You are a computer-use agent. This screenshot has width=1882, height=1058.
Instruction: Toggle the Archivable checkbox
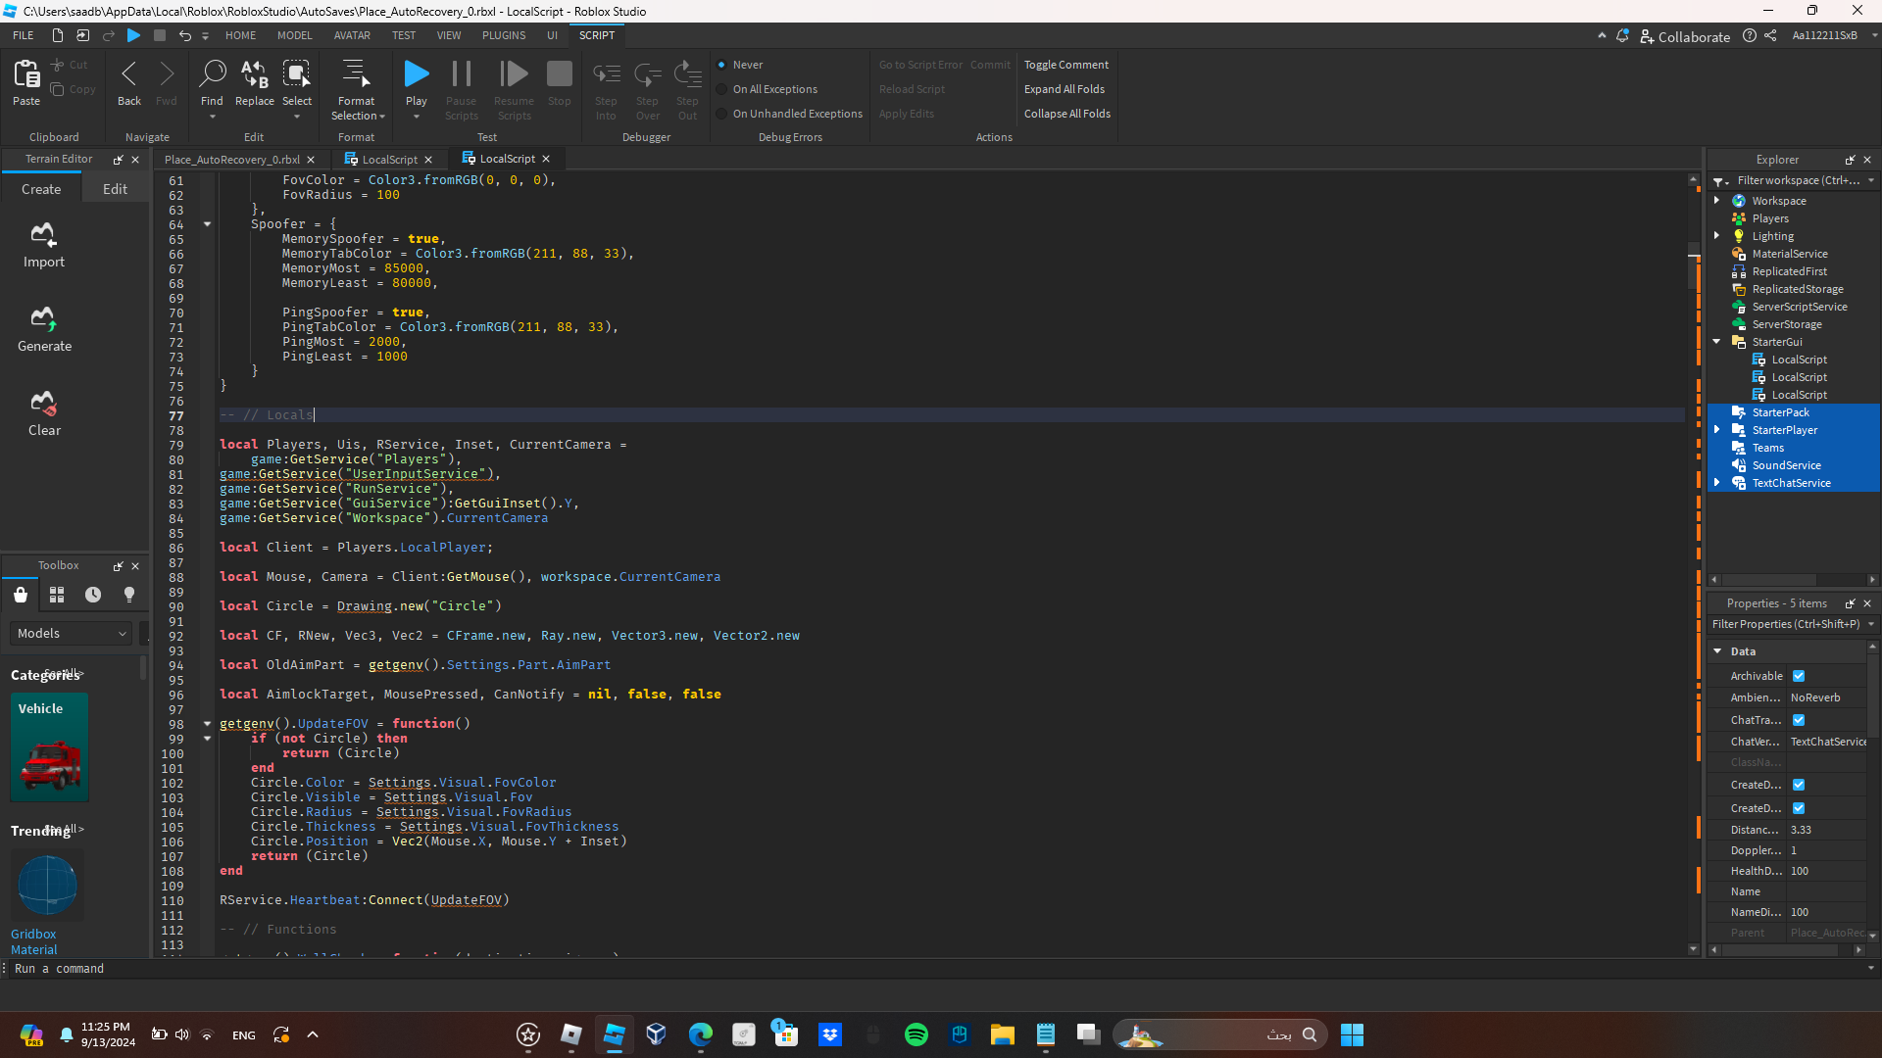[x=1799, y=676]
